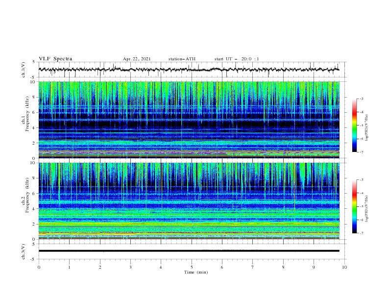The width and height of the screenshot is (388, 300).
Task: Click inside the ch.1 spectrogram panel
Action: pyautogui.click(x=189, y=120)
